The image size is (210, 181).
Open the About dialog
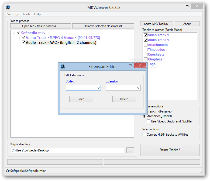187,24
